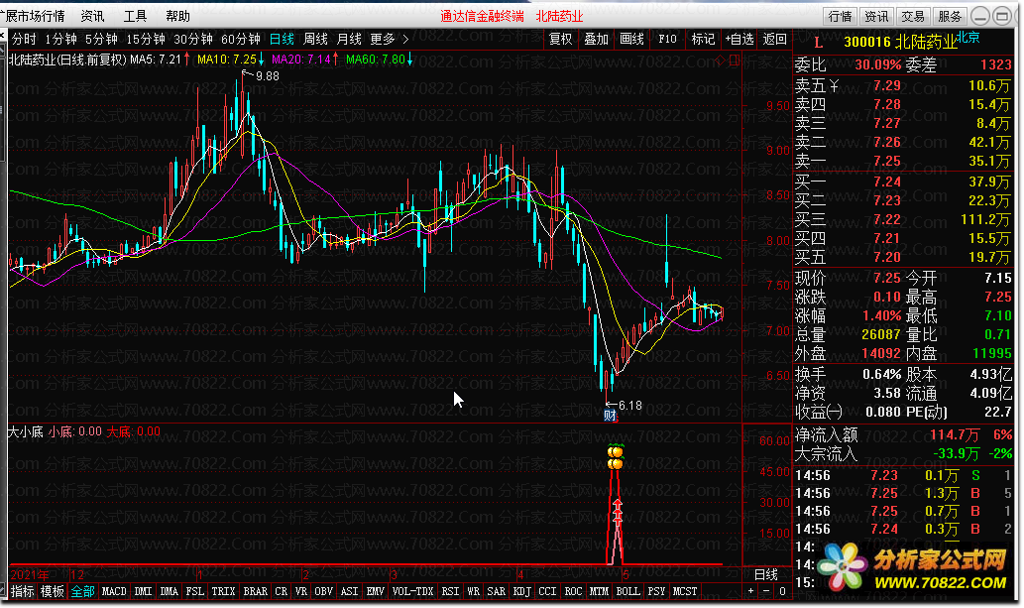
Task: Switch indicator to TRIX
Action: [223, 591]
